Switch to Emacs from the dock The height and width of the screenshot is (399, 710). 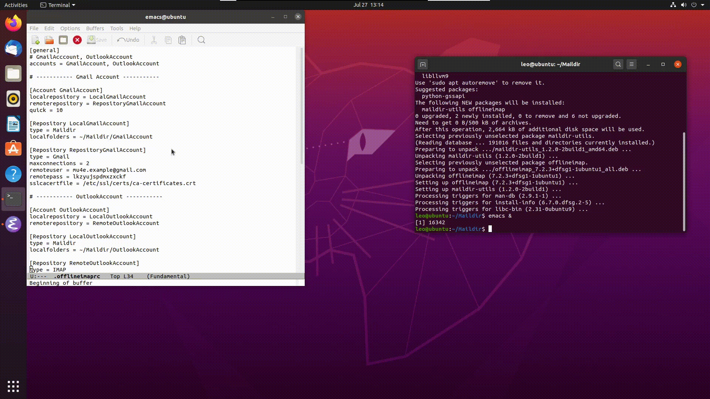[x=13, y=224]
